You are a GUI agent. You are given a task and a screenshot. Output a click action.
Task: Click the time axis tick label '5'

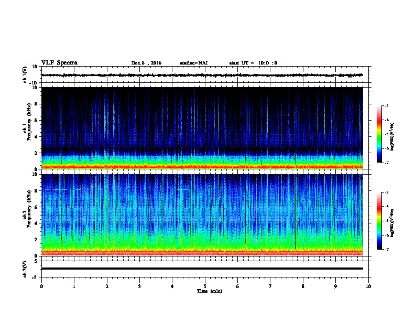pos(205,286)
